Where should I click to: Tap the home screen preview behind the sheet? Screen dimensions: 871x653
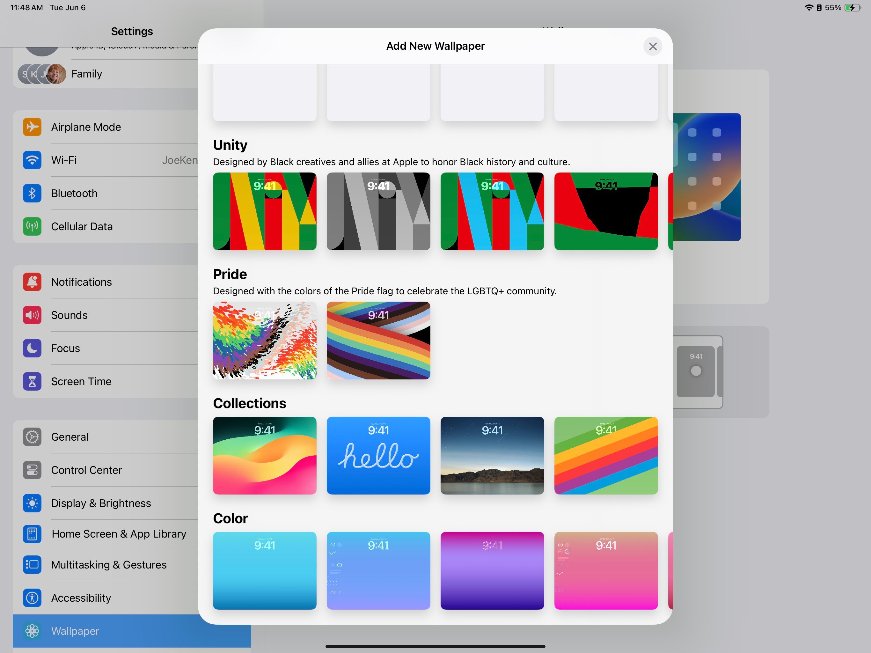(707, 177)
